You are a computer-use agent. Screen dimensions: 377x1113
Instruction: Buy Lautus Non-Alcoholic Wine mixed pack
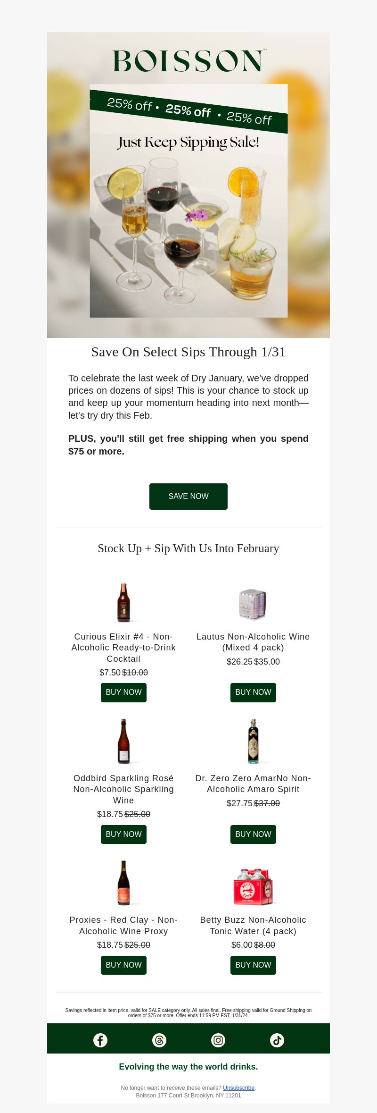253,692
